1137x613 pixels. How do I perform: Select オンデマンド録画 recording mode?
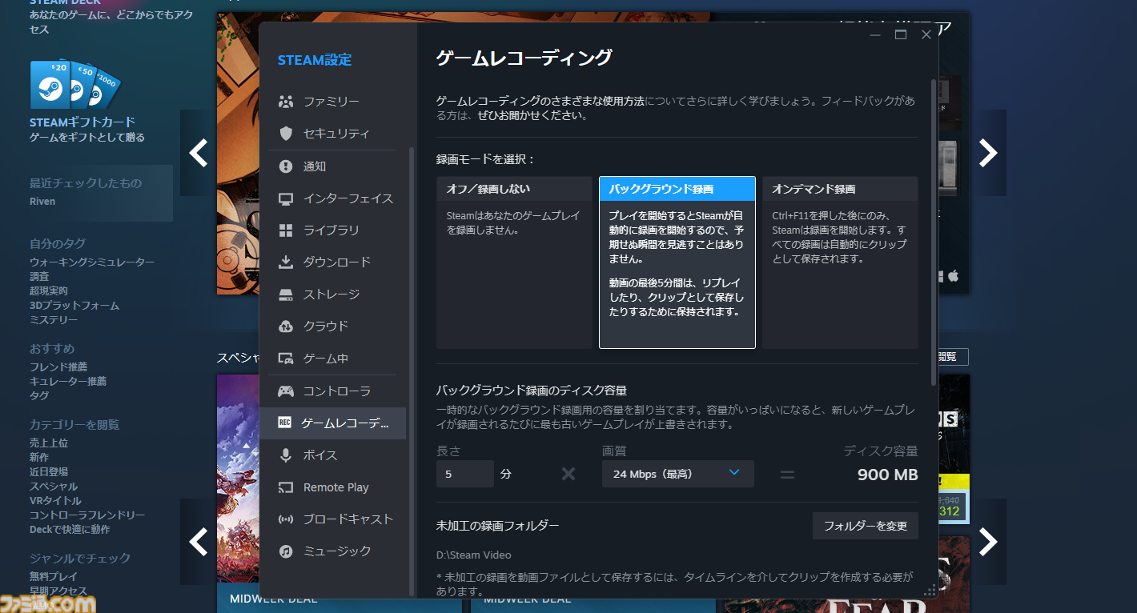point(840,262)
